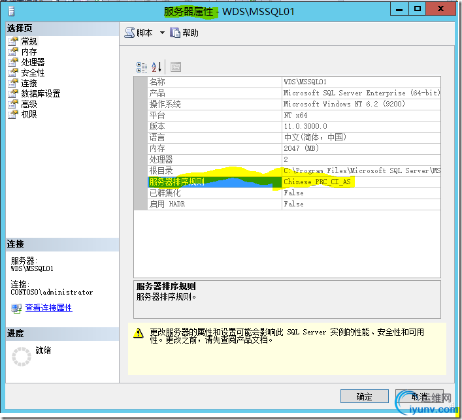The width and height of the screenshot is (462, 420).
Task: Select the 启用 HADR property row
Action: click(x=294, y=204)
